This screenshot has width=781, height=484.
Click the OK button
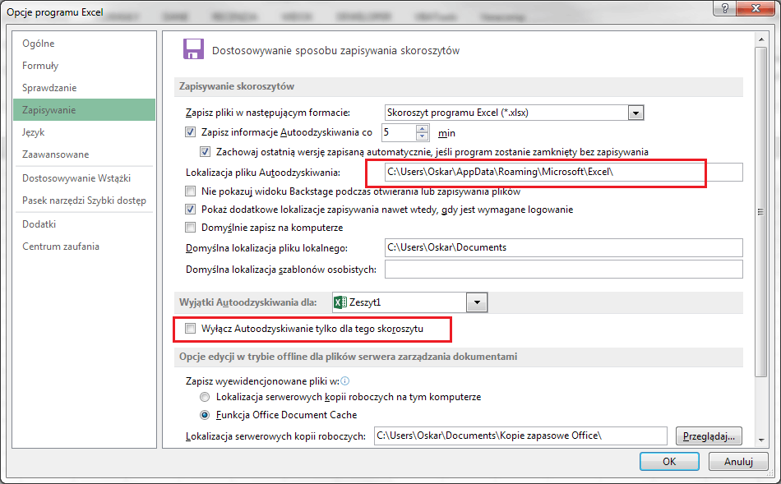[669, 461]
